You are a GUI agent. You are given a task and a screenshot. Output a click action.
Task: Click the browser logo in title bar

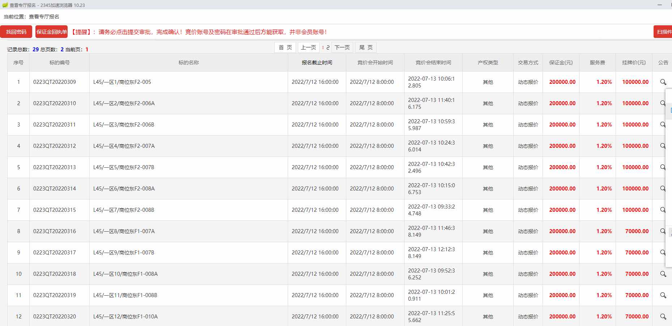(5, 5)
